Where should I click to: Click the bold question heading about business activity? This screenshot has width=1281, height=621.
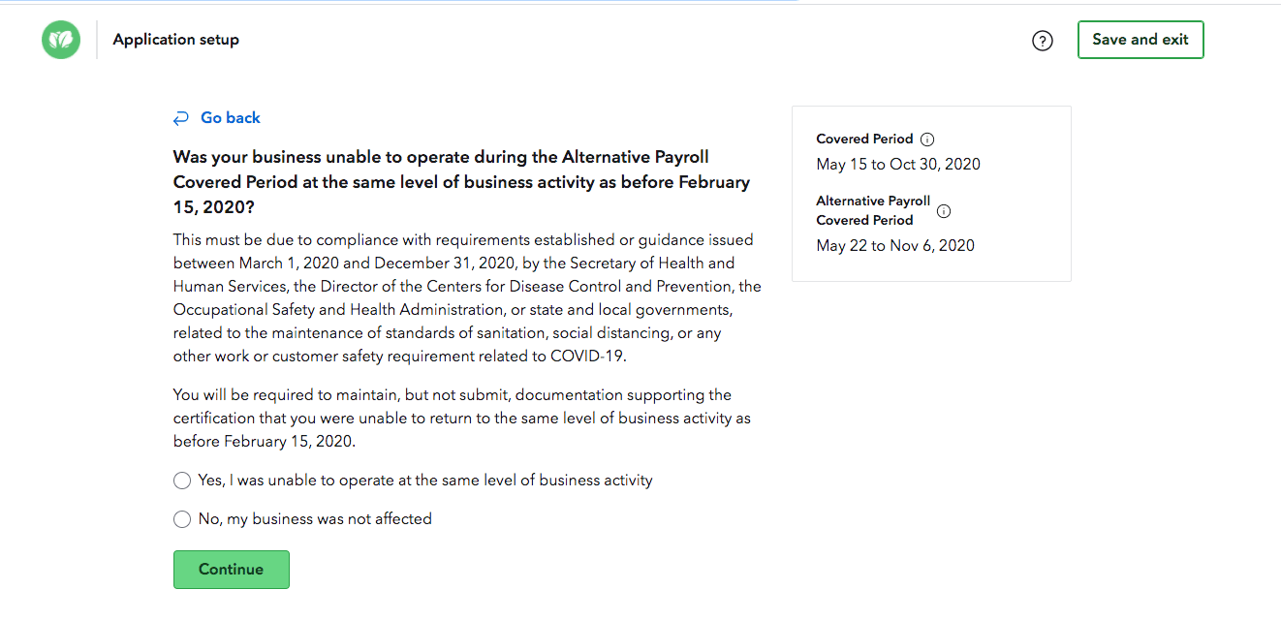click(x=462, y=182)
